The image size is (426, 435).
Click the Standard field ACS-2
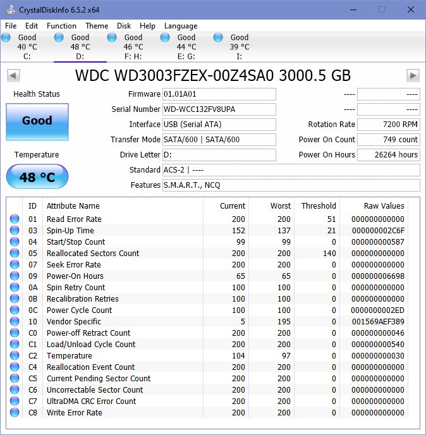[291, 170]
